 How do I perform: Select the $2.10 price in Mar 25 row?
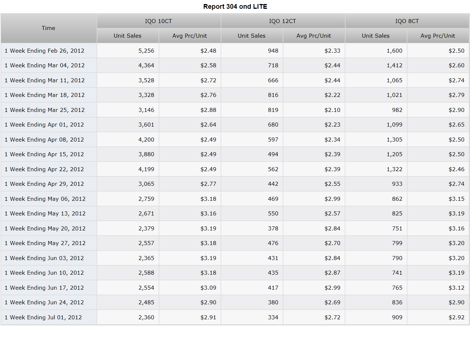click(314, 110)
